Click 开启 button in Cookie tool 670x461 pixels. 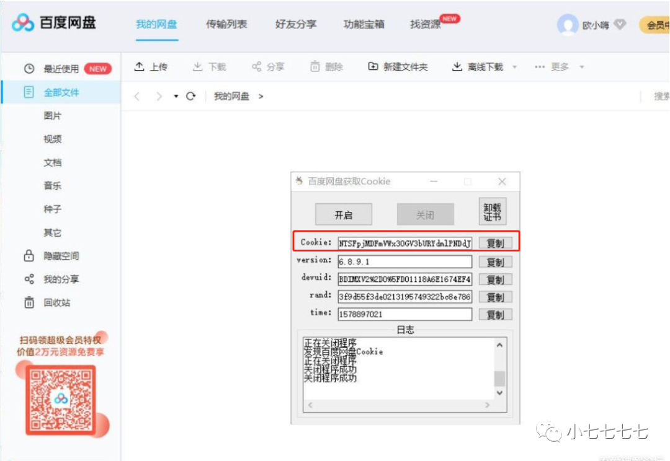[x=344, y=214]
